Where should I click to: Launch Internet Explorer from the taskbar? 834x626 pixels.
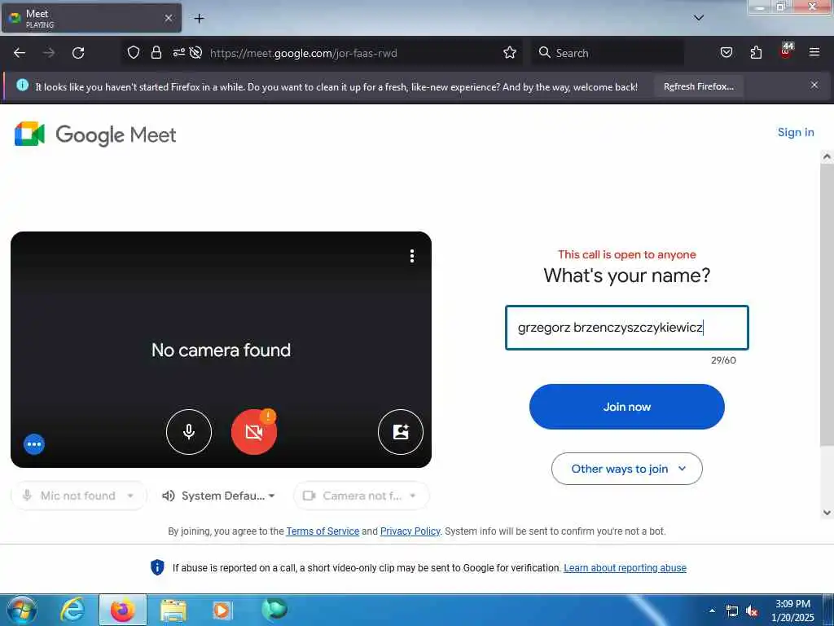click(x=72, y=610)
